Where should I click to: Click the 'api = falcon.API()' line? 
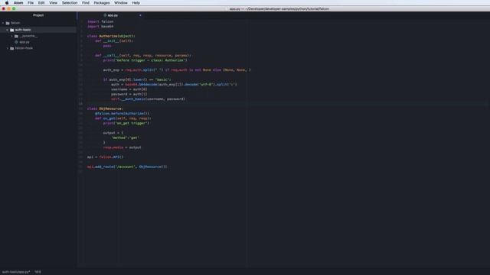click(x=105, y=157)
